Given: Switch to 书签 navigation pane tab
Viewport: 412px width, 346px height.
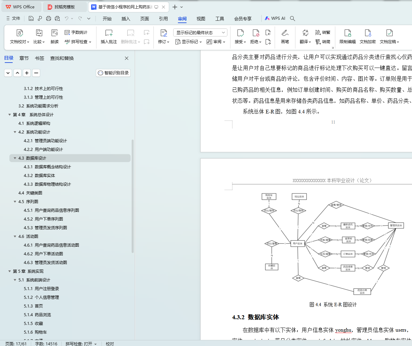Looking at the screenshot, I should click(x=40, y=58).
